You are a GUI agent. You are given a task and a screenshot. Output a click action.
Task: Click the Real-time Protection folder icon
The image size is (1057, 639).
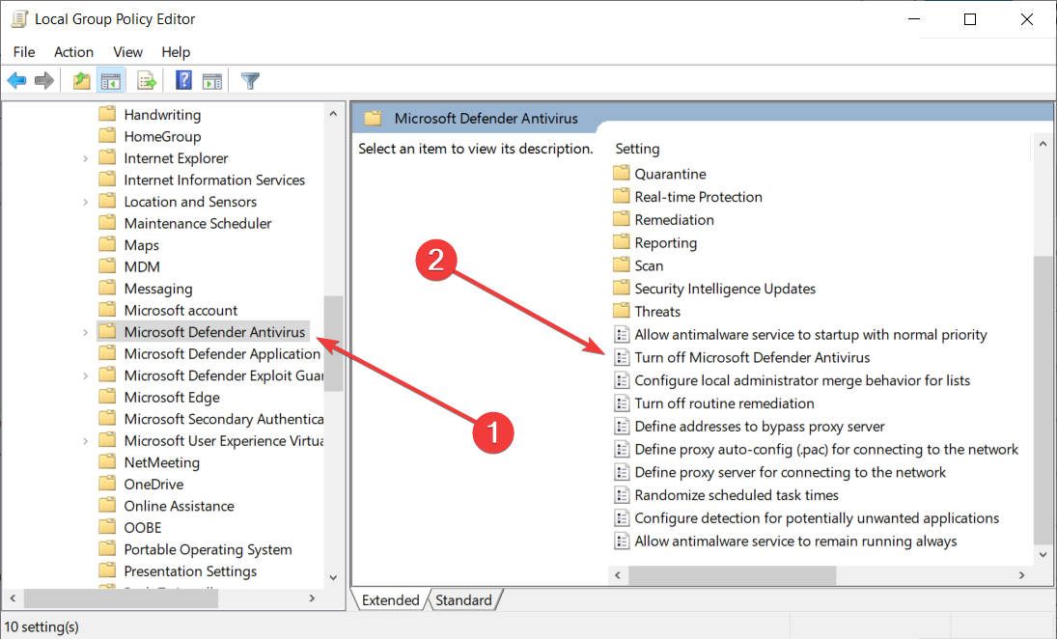point(622,196)
